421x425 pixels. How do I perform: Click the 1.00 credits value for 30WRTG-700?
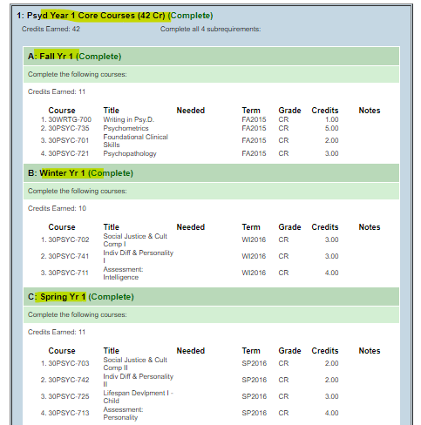[332, 119]
